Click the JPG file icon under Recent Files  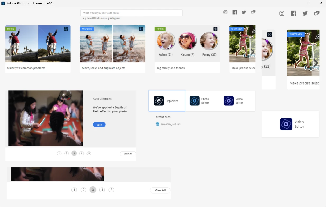coord(158,124)
